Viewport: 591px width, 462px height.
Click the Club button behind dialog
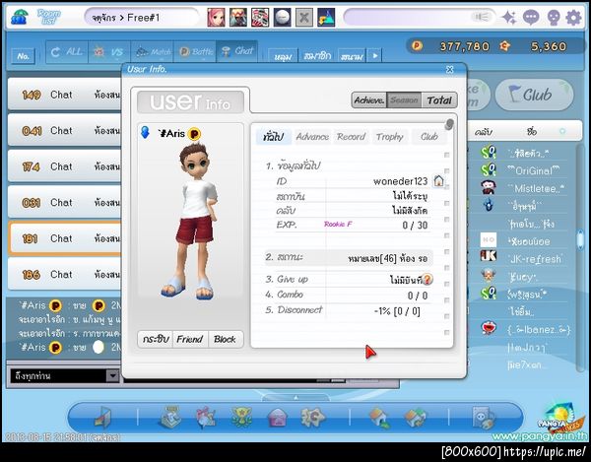click(534, 95)
